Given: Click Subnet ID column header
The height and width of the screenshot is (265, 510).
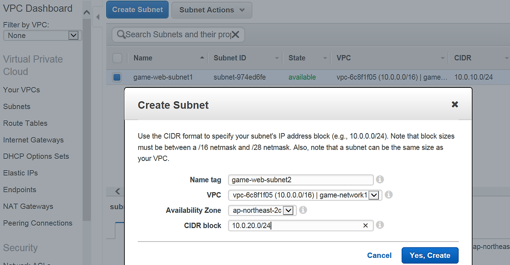Looking at the screenshot, I should [230, 58].
